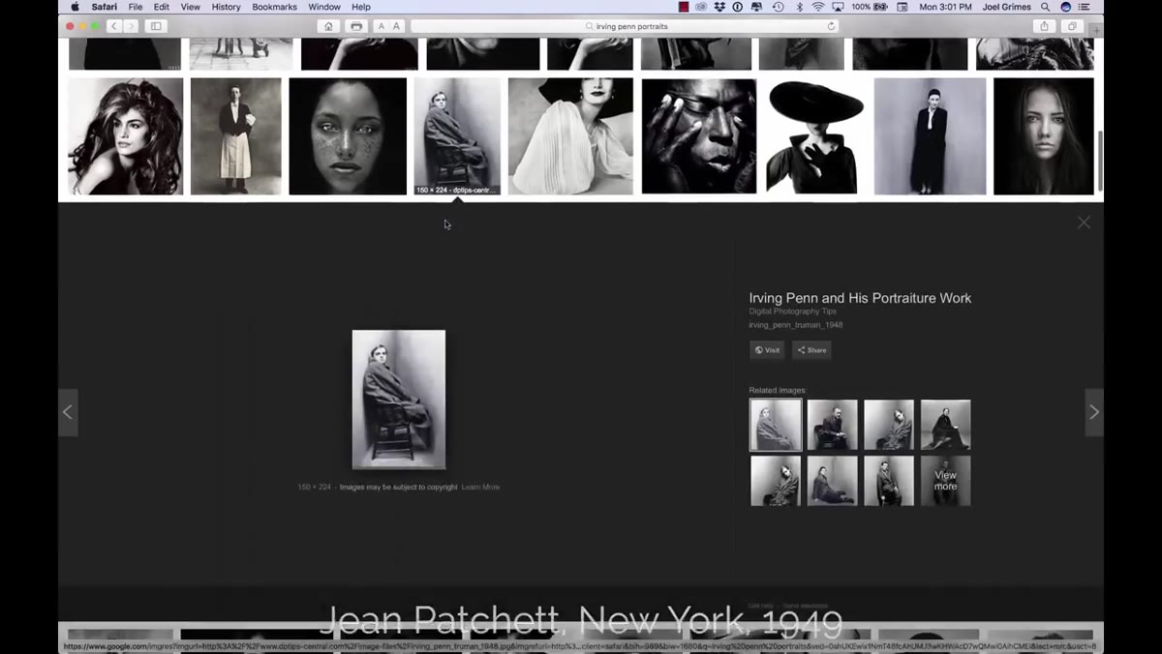Select related image of seated man in suit
This screenshot has width=1162, height=654.
pos(833,425)
